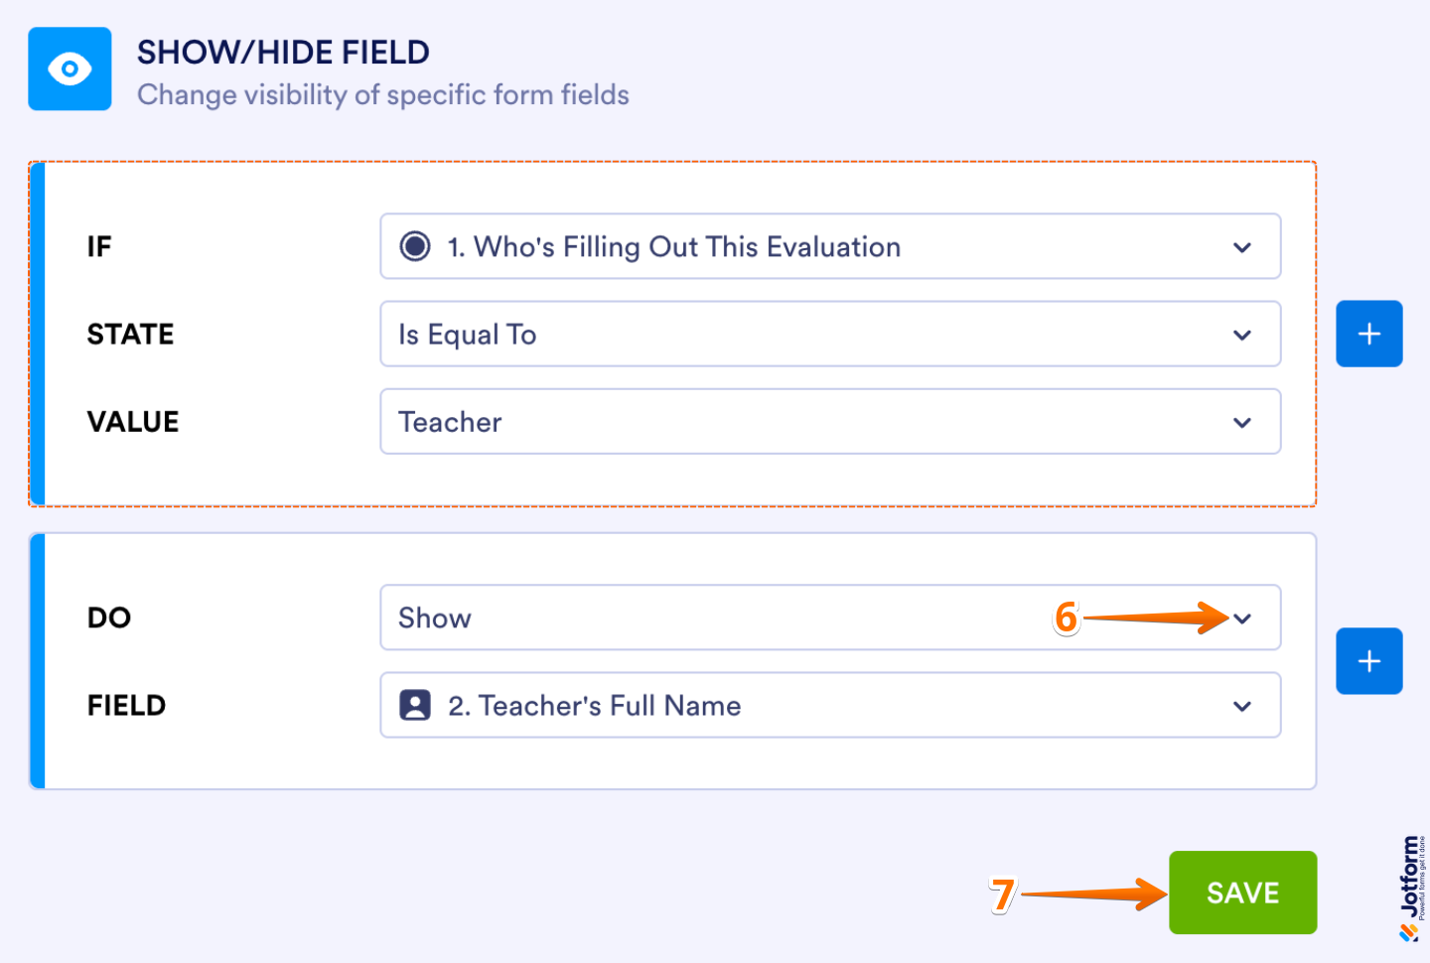Viewport: 1430px width, 963px height.
Task: Click the chevron on the FIELD dropdown
Action: (x=1241, y=706)
